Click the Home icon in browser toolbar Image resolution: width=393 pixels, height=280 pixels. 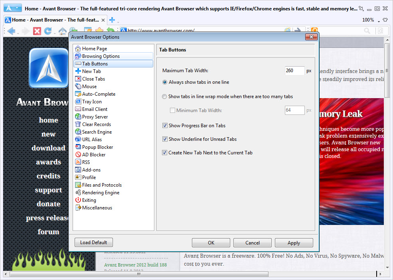(62, 31)
